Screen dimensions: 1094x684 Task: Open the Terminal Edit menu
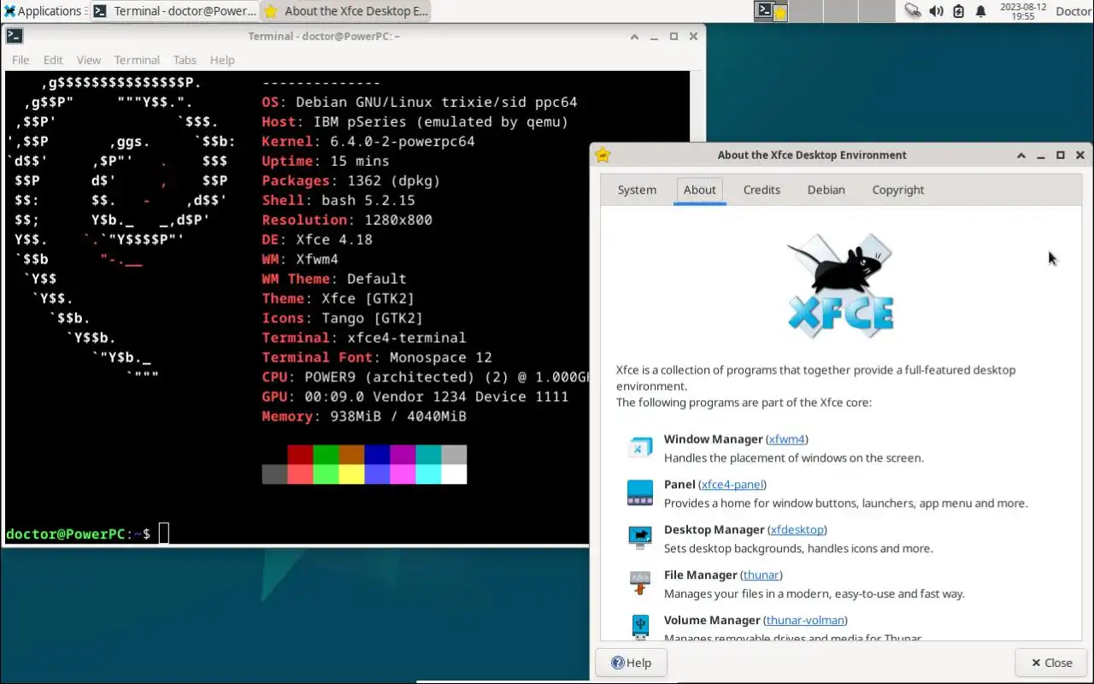[53, 60]
